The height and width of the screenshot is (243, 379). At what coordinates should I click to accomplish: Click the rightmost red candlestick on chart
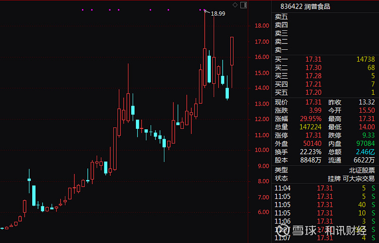coord(232,51)
